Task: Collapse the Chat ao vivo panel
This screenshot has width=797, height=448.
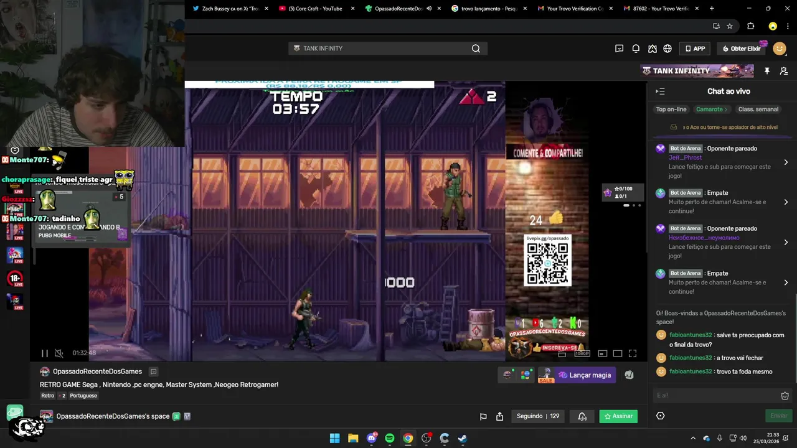Action: tap(660, 91)
